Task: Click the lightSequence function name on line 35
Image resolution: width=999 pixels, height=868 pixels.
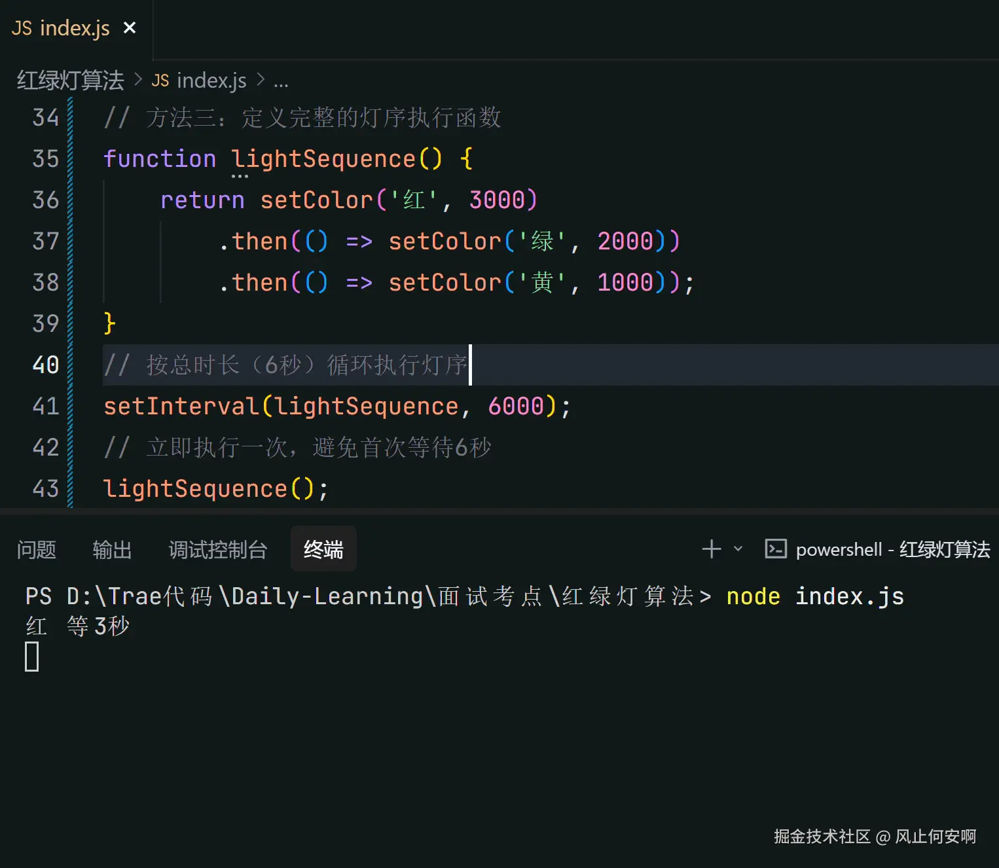Action: 324,159
